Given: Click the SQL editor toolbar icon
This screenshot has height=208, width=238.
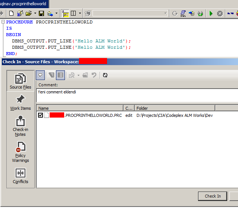Looking at the screenshot, I should pos(183,13).
